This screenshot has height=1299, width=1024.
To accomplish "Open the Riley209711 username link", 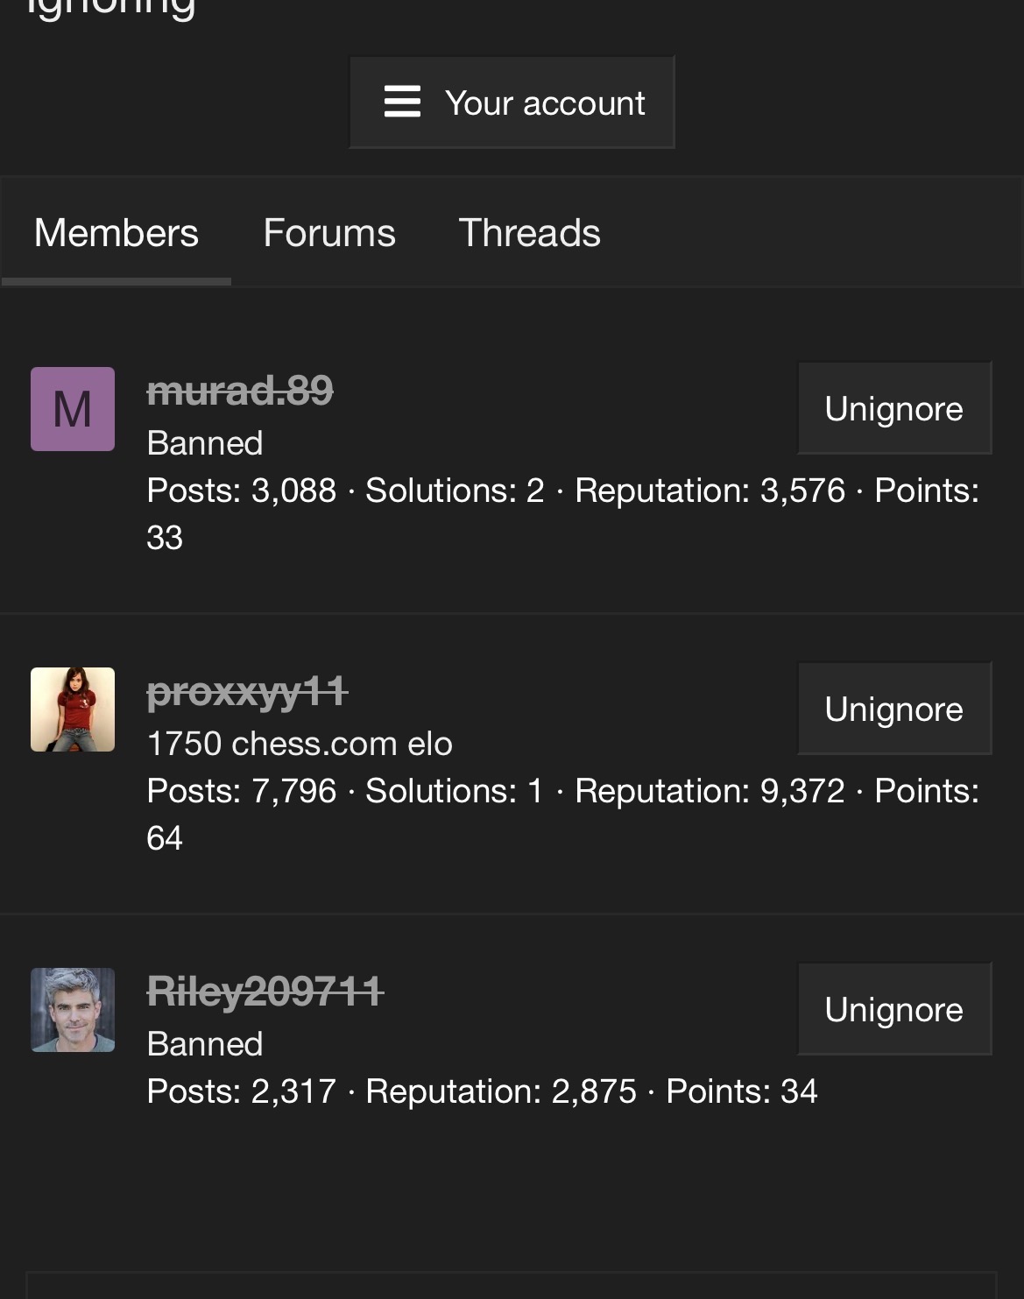I will pos(265,992).
